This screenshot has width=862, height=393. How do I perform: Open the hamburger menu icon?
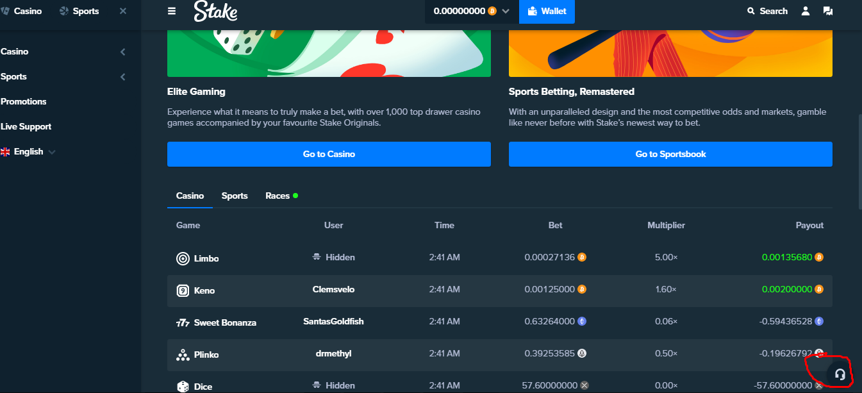pyautogui.click(x=171, y=11)
